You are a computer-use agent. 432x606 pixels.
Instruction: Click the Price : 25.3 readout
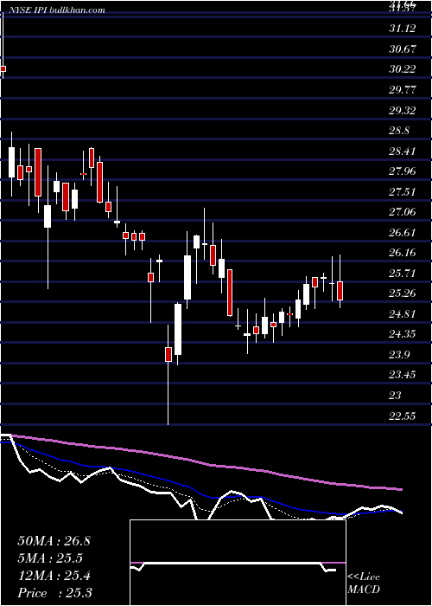(x=54, y=593)
